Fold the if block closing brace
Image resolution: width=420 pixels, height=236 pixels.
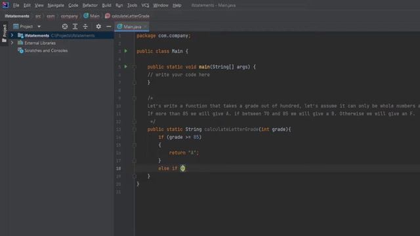point(135,161)
